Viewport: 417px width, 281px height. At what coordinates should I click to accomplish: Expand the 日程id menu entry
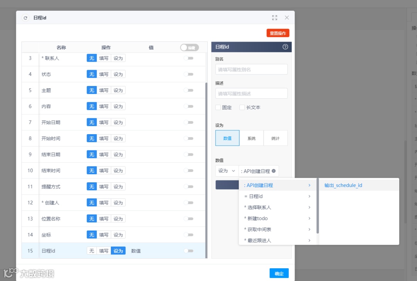pos(277,196)
